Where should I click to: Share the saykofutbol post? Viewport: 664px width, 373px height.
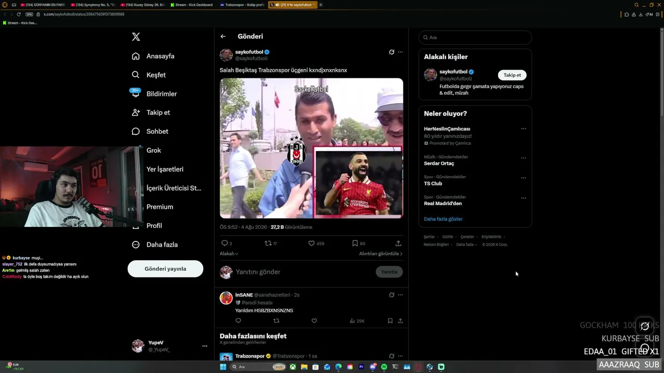[398, 243]
